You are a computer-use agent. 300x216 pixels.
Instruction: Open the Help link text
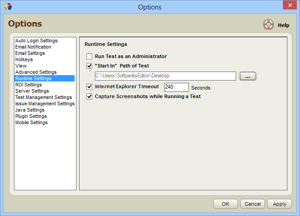(283, 25)
